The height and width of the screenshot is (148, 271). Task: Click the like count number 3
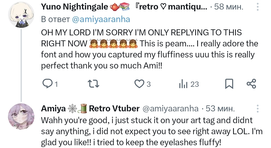pyautogui.click(x=149, y=84)
